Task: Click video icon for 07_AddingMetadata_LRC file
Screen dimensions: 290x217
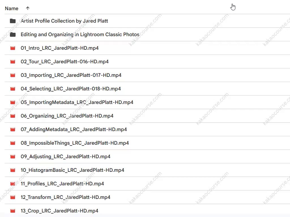Action: click(13, 129)
